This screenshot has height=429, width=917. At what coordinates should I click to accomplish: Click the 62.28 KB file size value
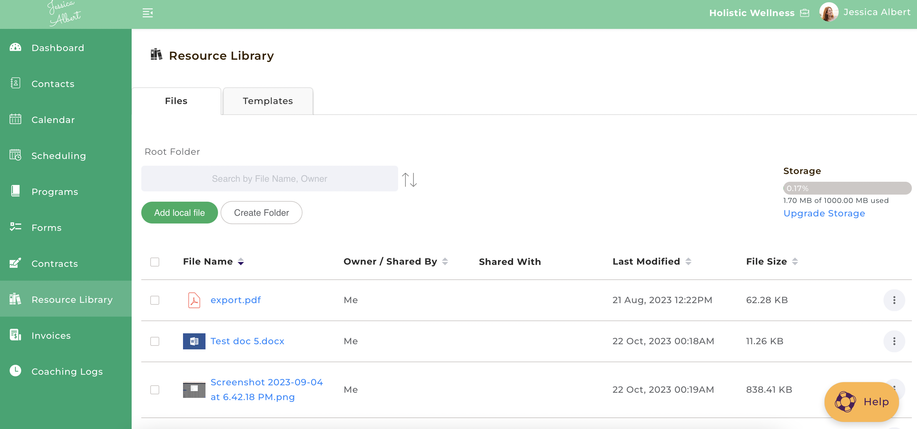pos(767,300)
